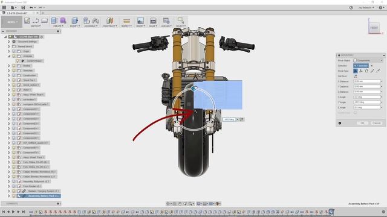This screenshot has height=217, width=387.
Task: Click the Pan hand in navigation bar
Action: pos(180,204)
